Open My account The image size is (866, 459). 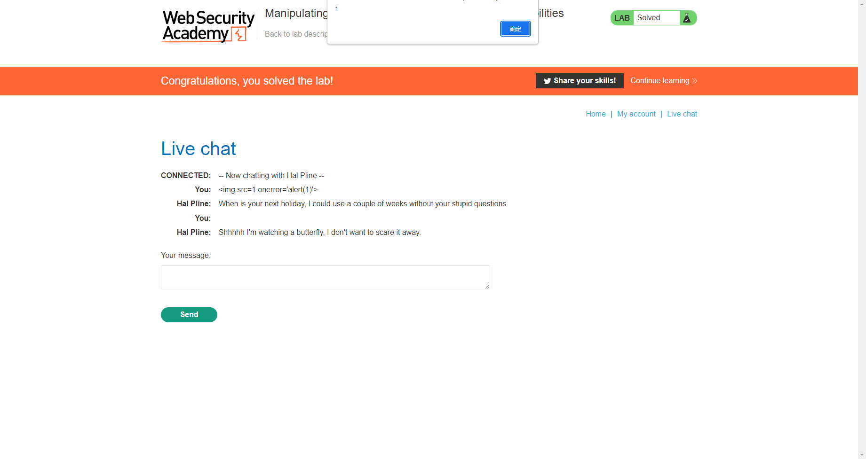[636, 114]
